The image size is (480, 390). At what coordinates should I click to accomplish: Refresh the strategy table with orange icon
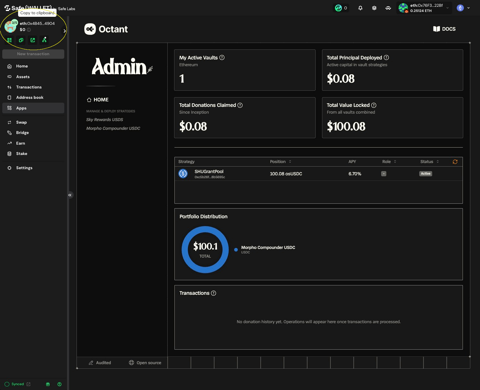click(455, 162)
